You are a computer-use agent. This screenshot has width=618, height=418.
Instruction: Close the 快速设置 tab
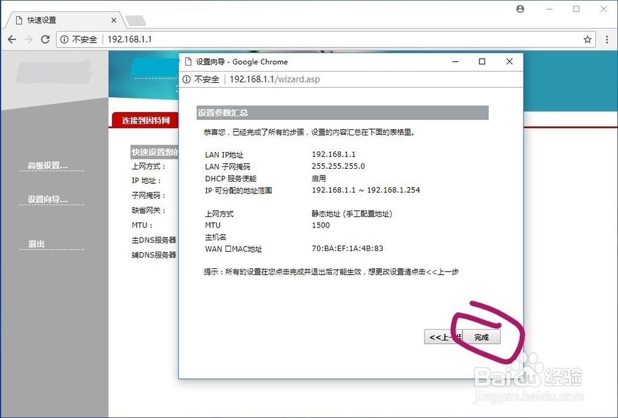pos(114,19)
